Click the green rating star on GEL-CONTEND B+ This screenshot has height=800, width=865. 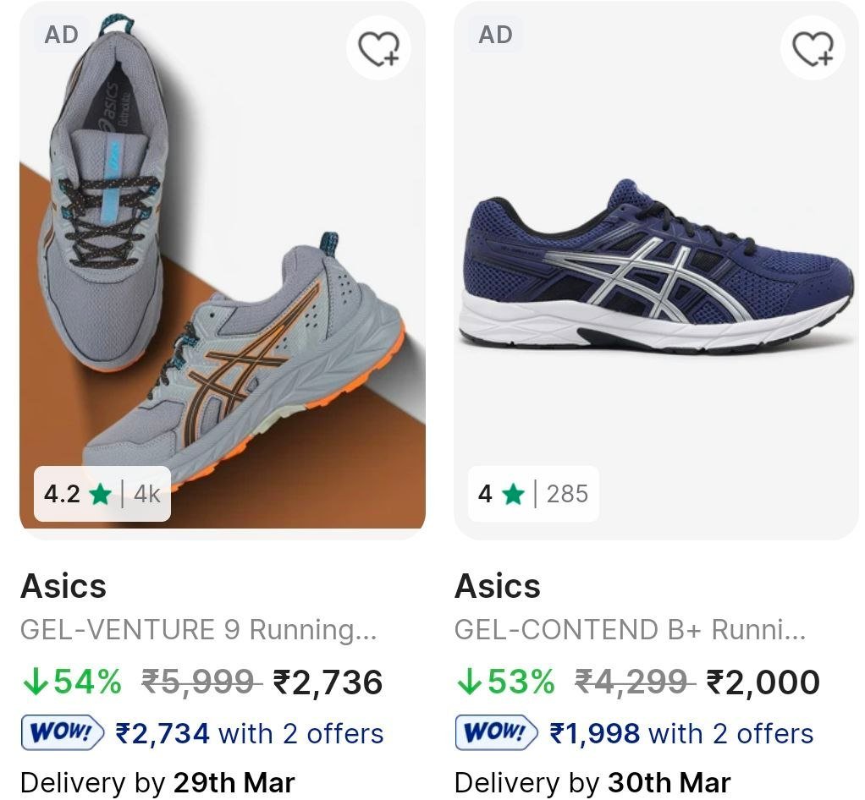click(x=512, y=495)
